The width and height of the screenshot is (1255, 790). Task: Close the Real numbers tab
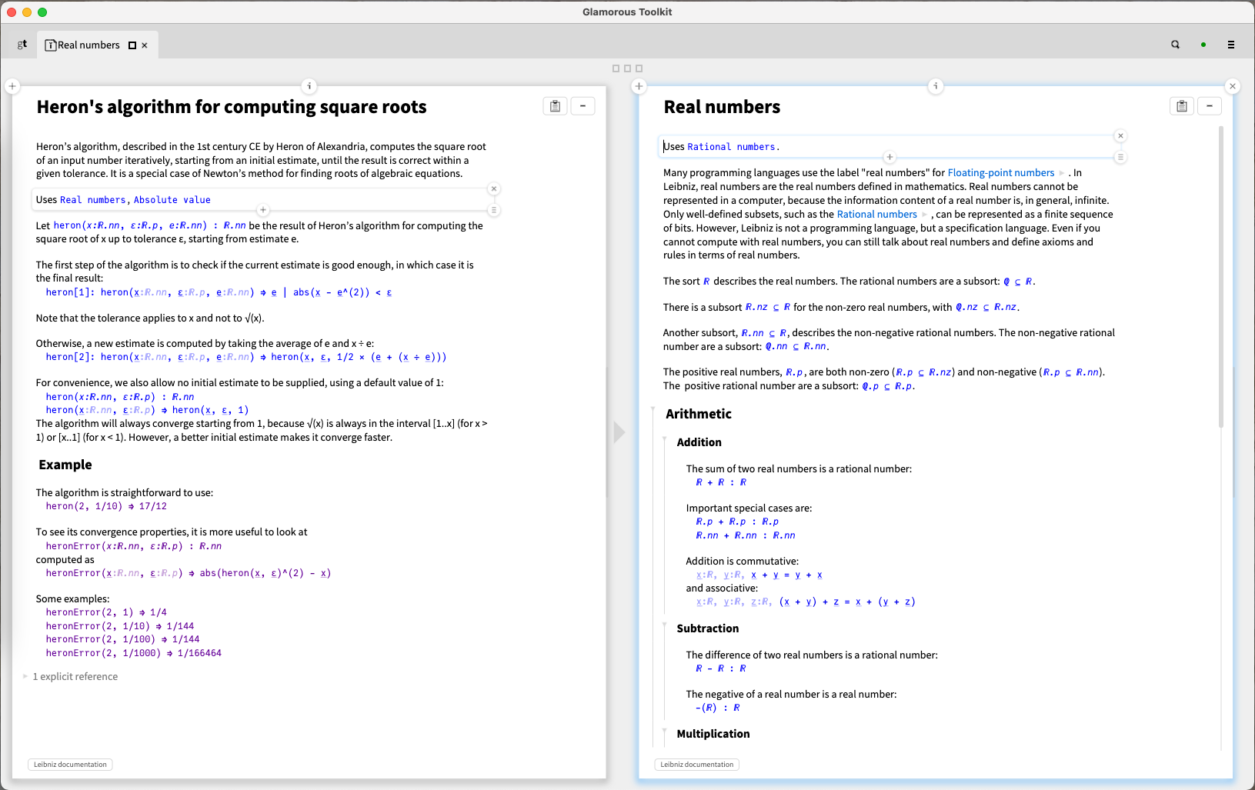(145, 45)
